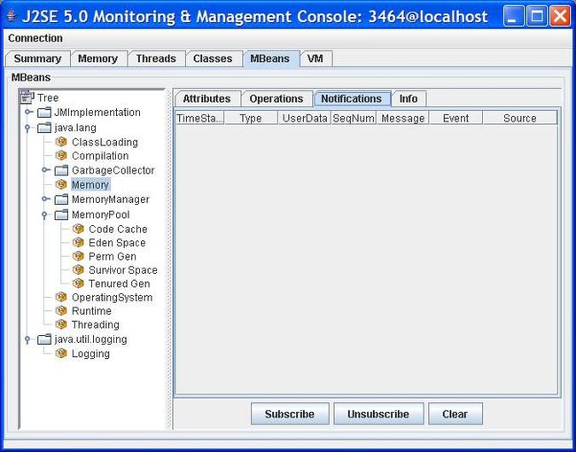The image size is (576, 452).
Task: Open the Info tab
Action: coord(409,99)
